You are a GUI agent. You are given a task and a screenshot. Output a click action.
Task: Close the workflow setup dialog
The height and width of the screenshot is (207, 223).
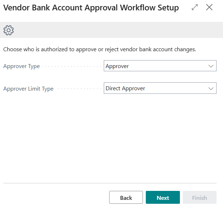pyautogui.click(x=209, y=7)
